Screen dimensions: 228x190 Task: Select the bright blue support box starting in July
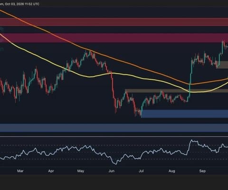point(184,114)
